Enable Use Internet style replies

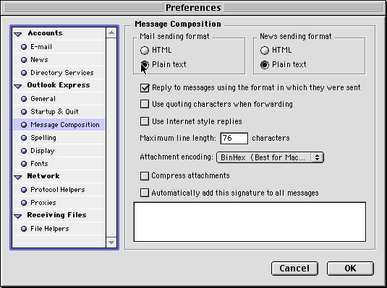(x=145, y=121)
